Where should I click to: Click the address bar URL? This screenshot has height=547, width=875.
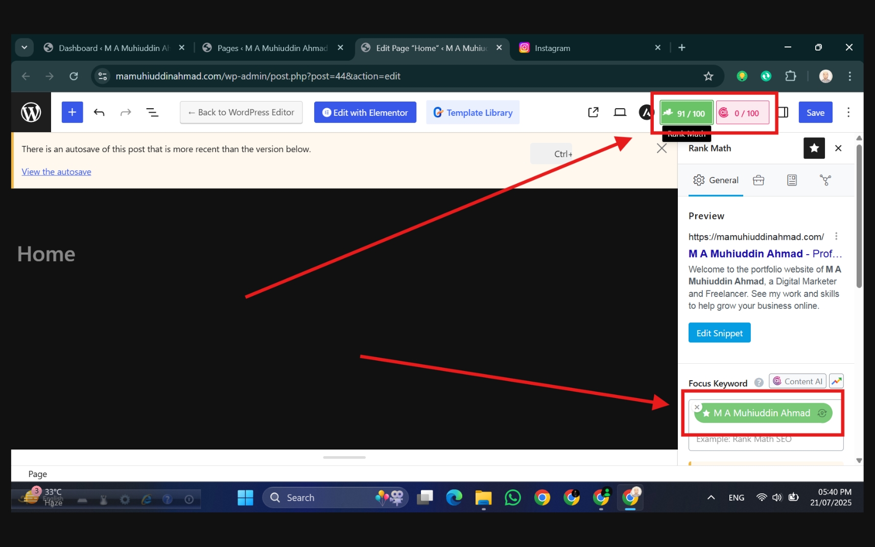pyautogui.click(x=258, y=76)
